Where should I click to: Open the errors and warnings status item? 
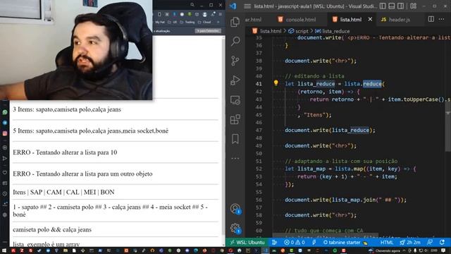pyautogui.click(x=295, y=243)
